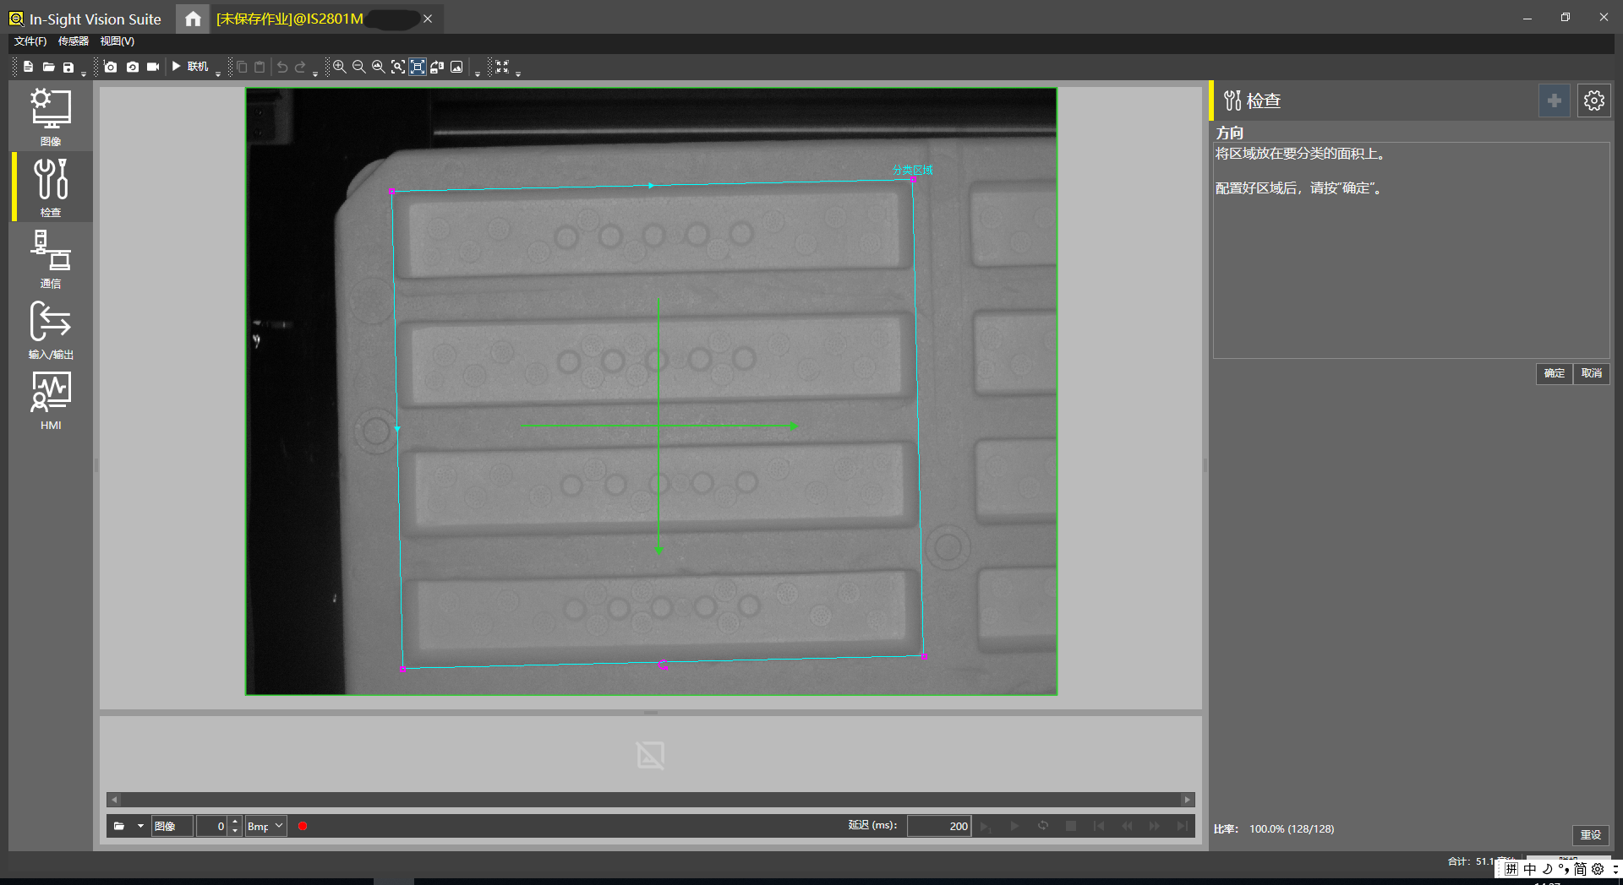Open the file toolbar overflow arrow
This screenshot has width=1623, height=885.
(84, 73)
